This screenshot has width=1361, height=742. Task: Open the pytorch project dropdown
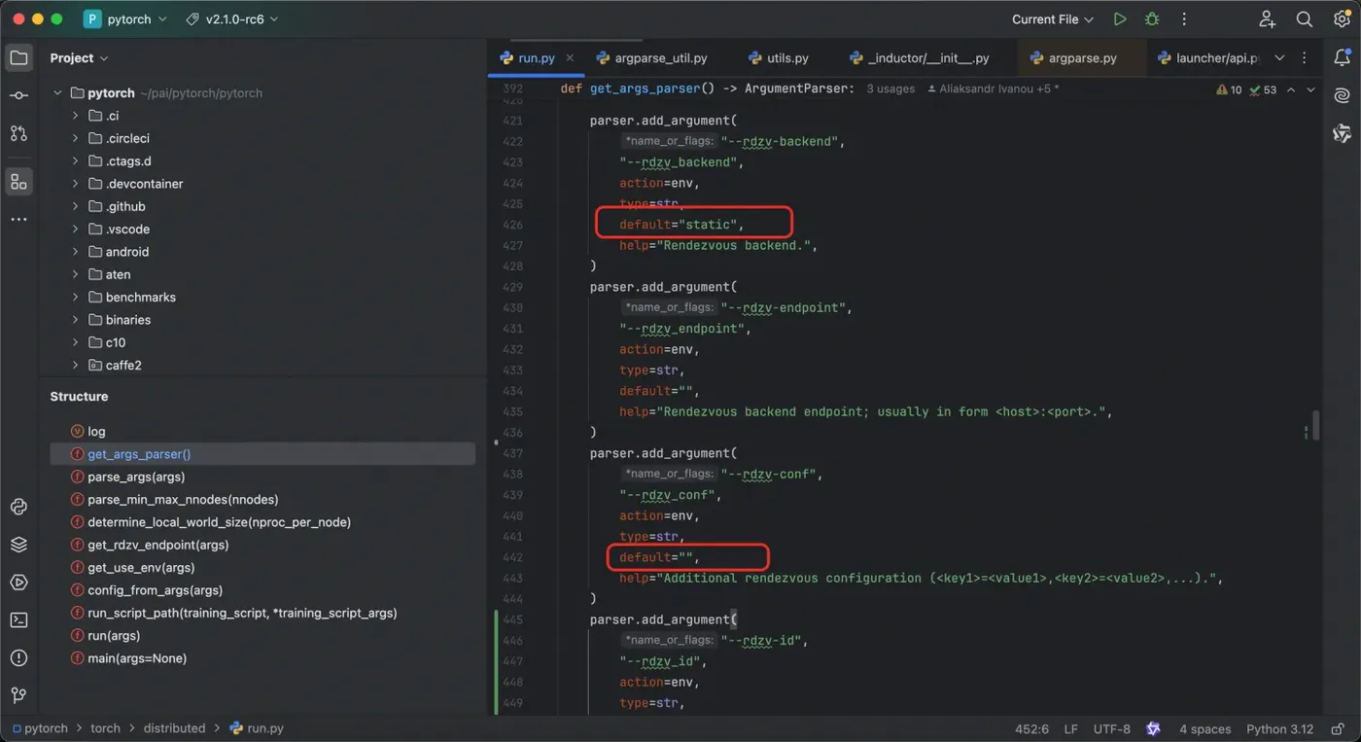(x=125, y=19)
